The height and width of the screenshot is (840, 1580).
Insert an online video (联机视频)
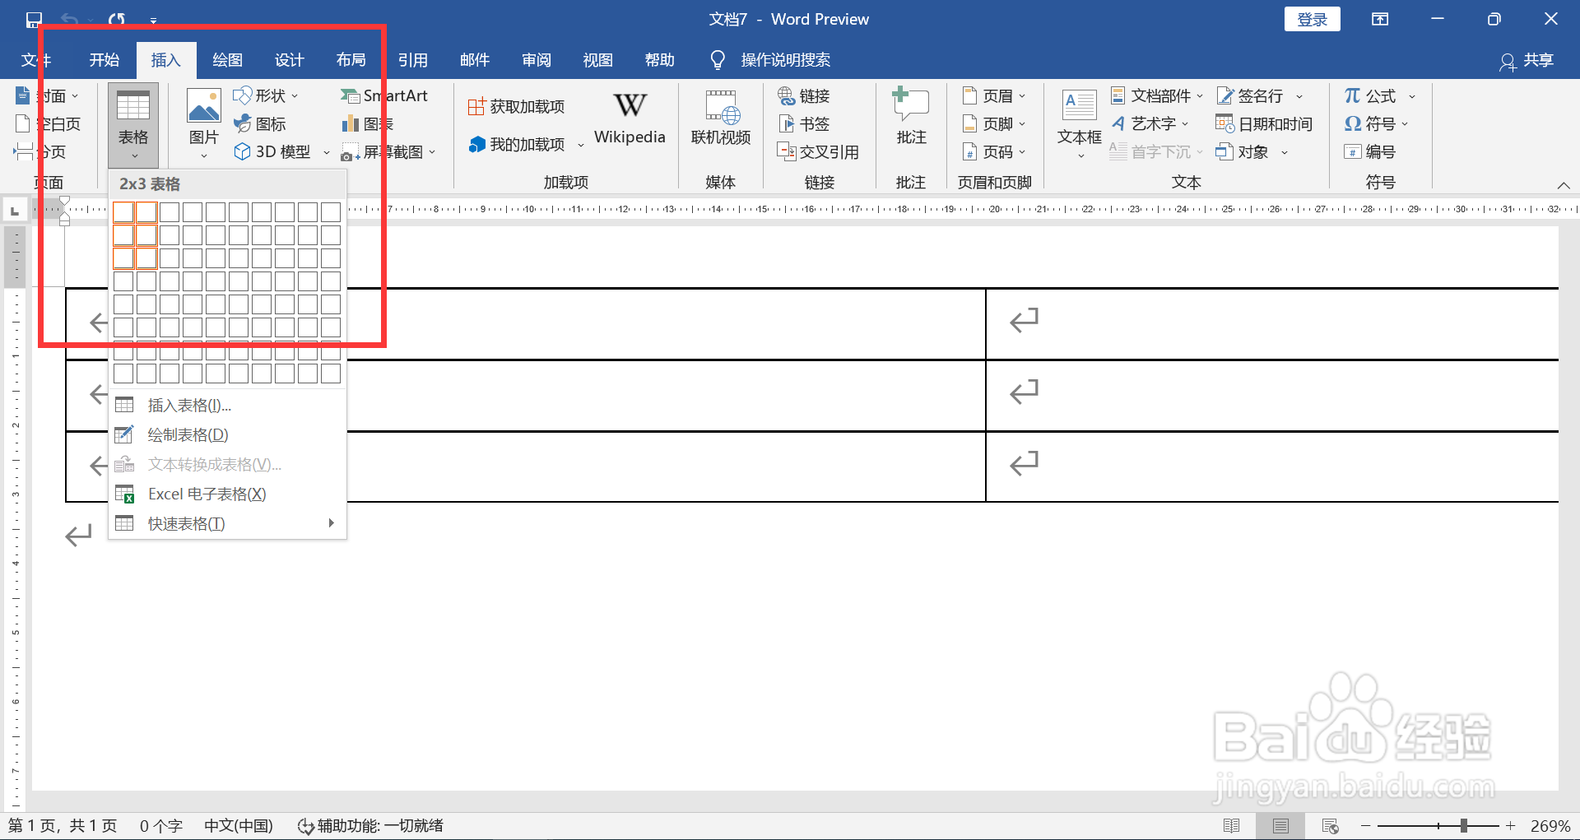coord(720,122)
